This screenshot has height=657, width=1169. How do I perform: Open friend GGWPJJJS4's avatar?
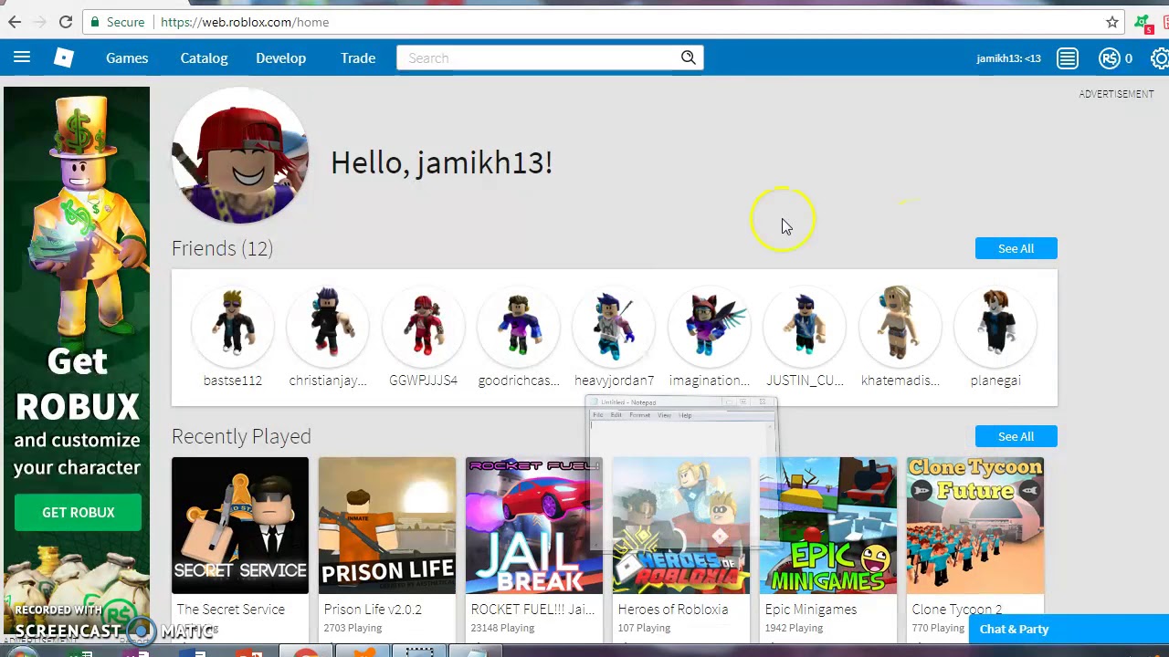pos(423,326)
